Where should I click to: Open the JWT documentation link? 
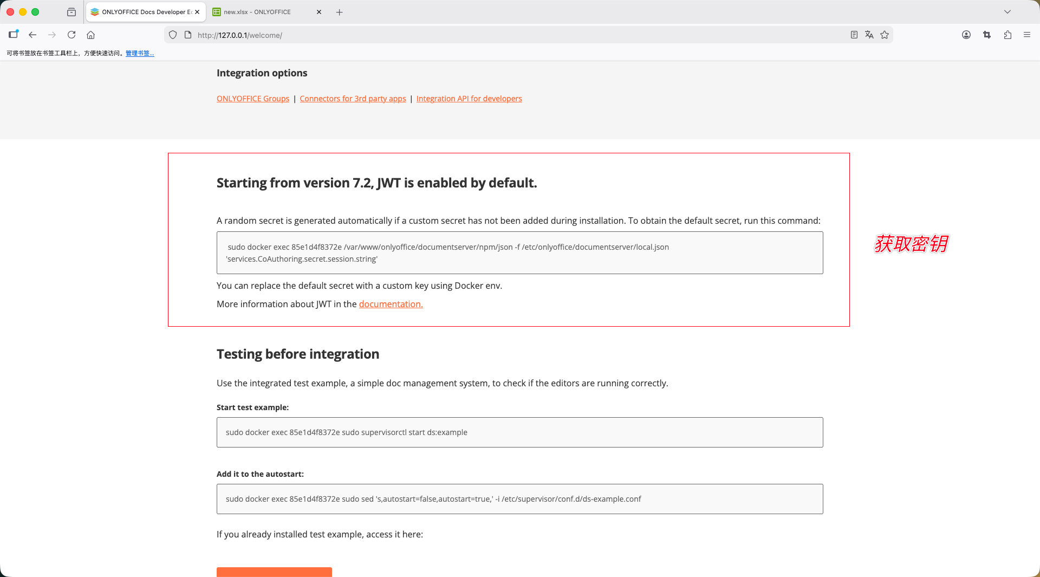391,304
